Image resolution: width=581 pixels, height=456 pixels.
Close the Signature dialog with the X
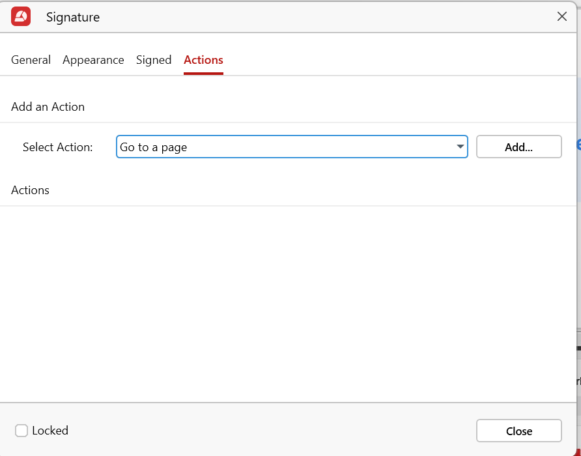pyautogui.click(x=561, y=17)
